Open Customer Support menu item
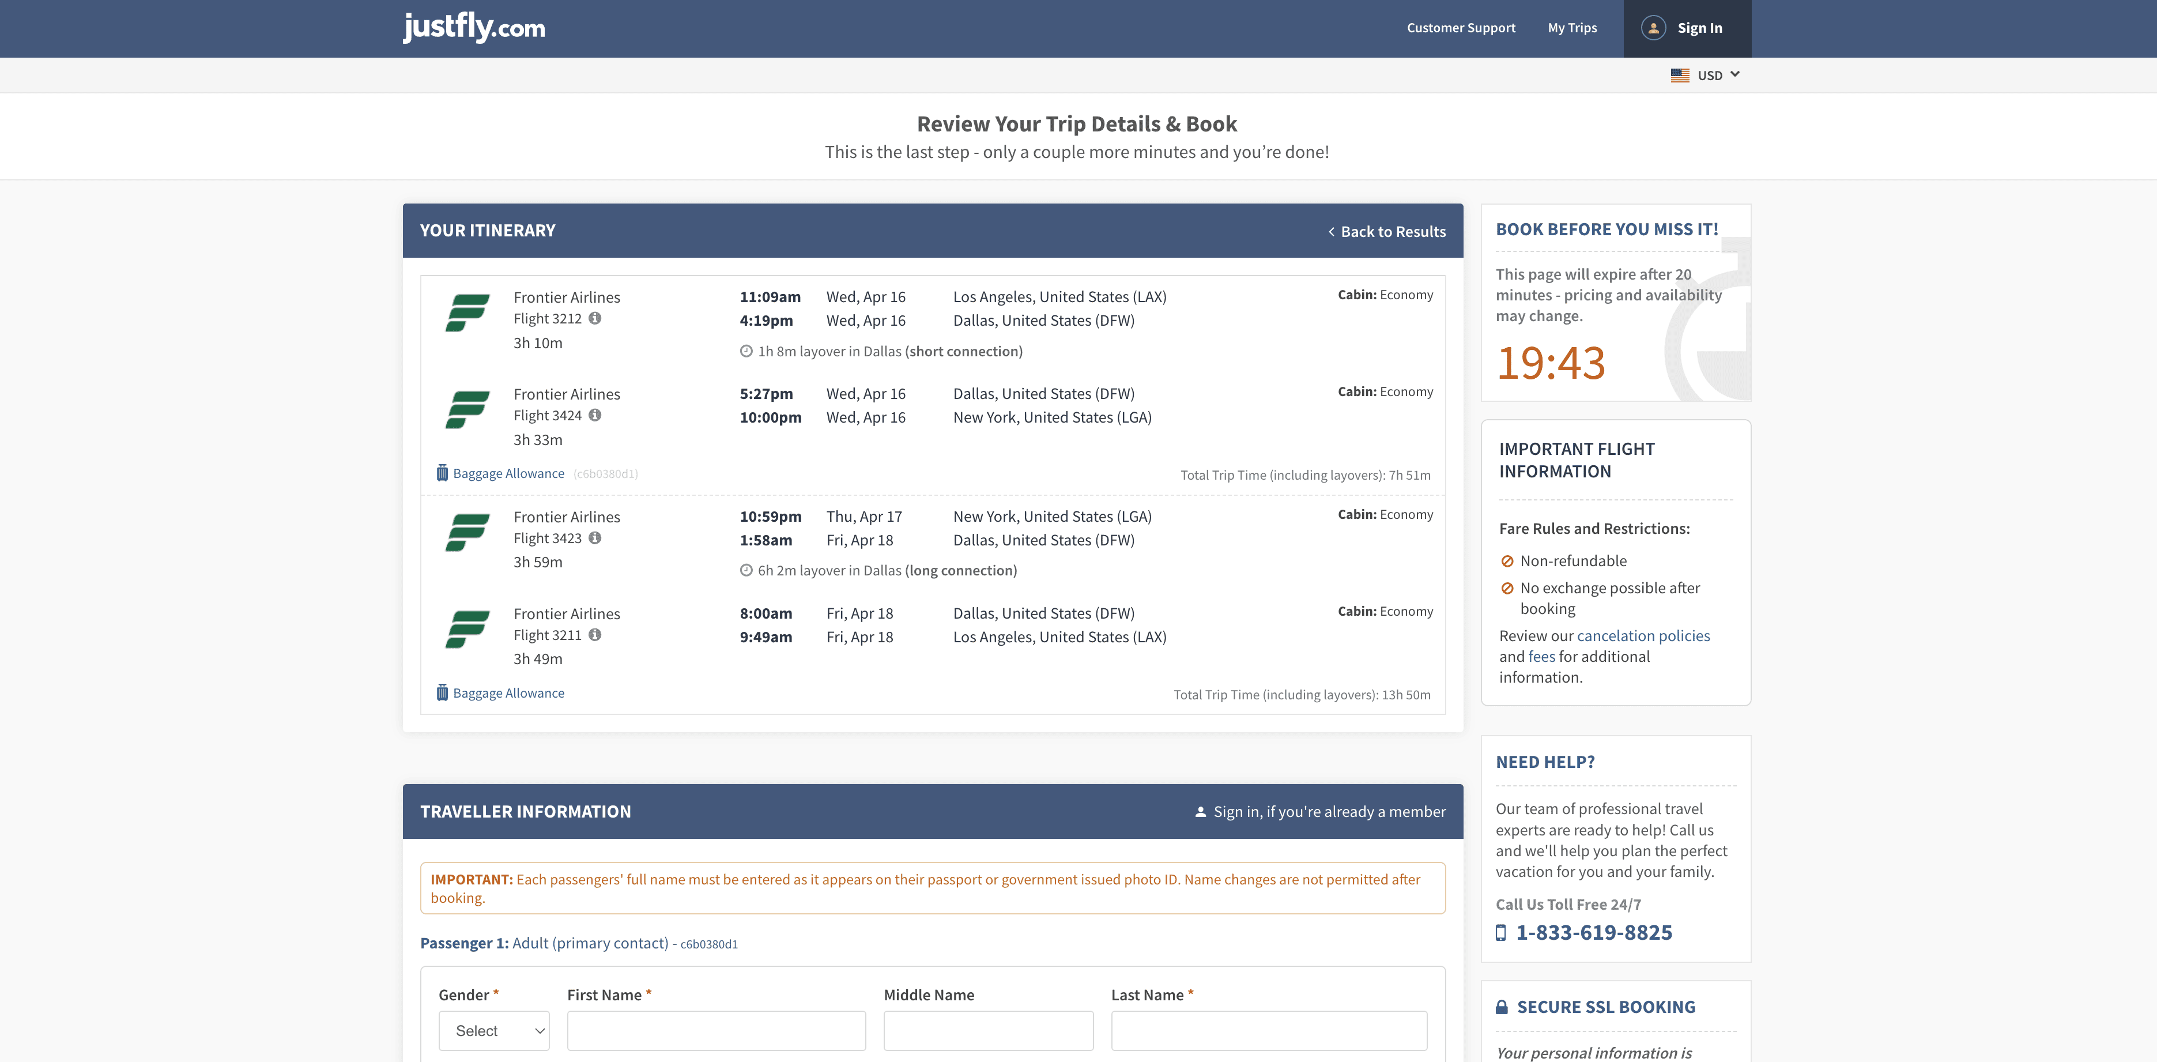The width and height of the screenshot is (2157, 1062). click(1460, 28)
